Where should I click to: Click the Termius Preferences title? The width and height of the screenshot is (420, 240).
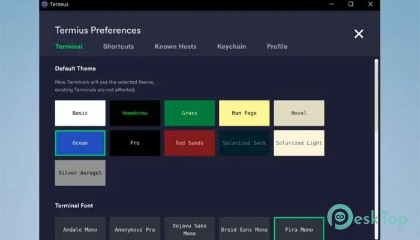tap(98, 30)
